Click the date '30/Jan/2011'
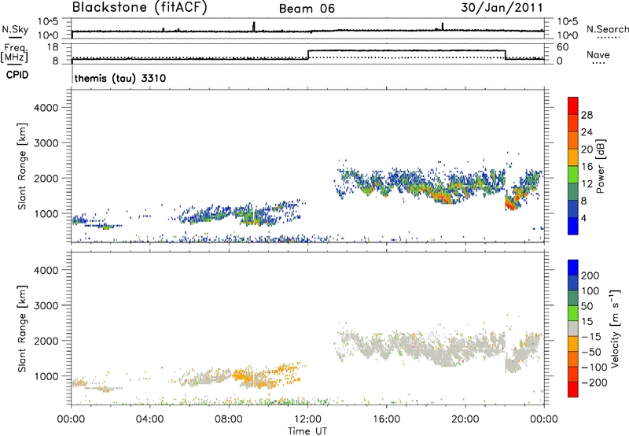629x436 pixels. pyautogui.click(x=502, y=7)
